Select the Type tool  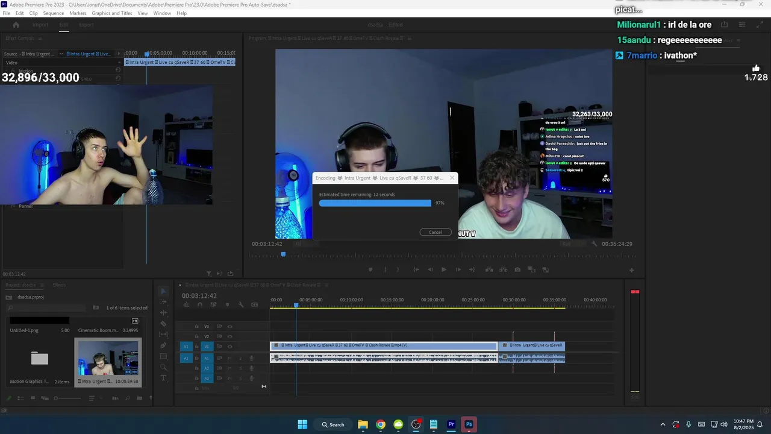163,378
